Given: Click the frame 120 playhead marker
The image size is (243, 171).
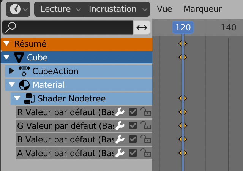Looking at the screenshot, I should click(183, 27).
